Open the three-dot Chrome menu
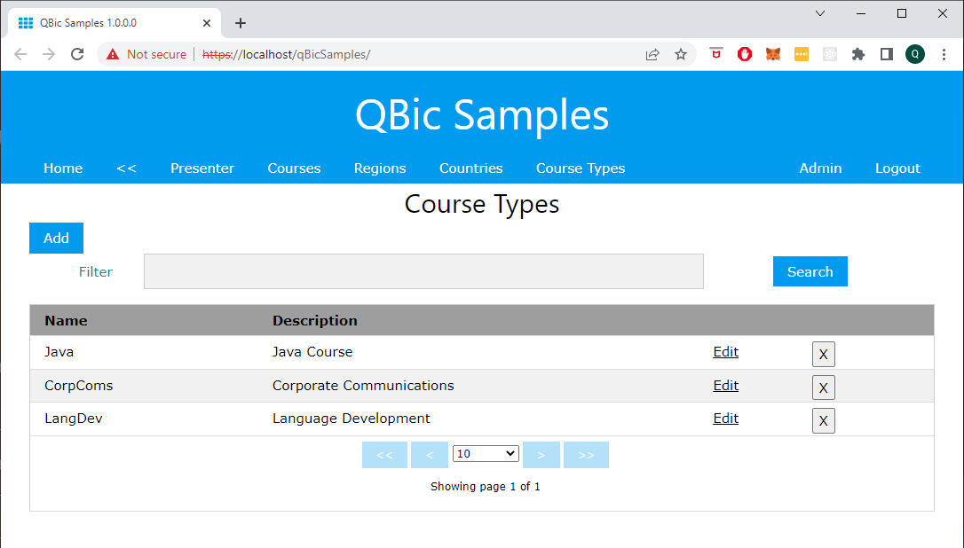This screenshot has height=548, width=964. (x=944, y=54)
